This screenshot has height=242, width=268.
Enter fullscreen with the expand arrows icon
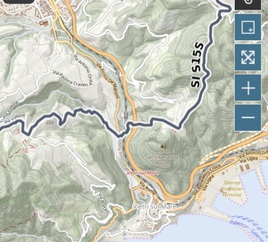coord(248,57)
